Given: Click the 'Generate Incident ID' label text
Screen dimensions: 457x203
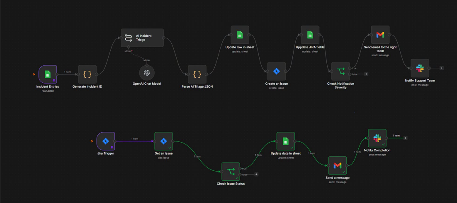Looking at the screenshot, I should point(87,86).
